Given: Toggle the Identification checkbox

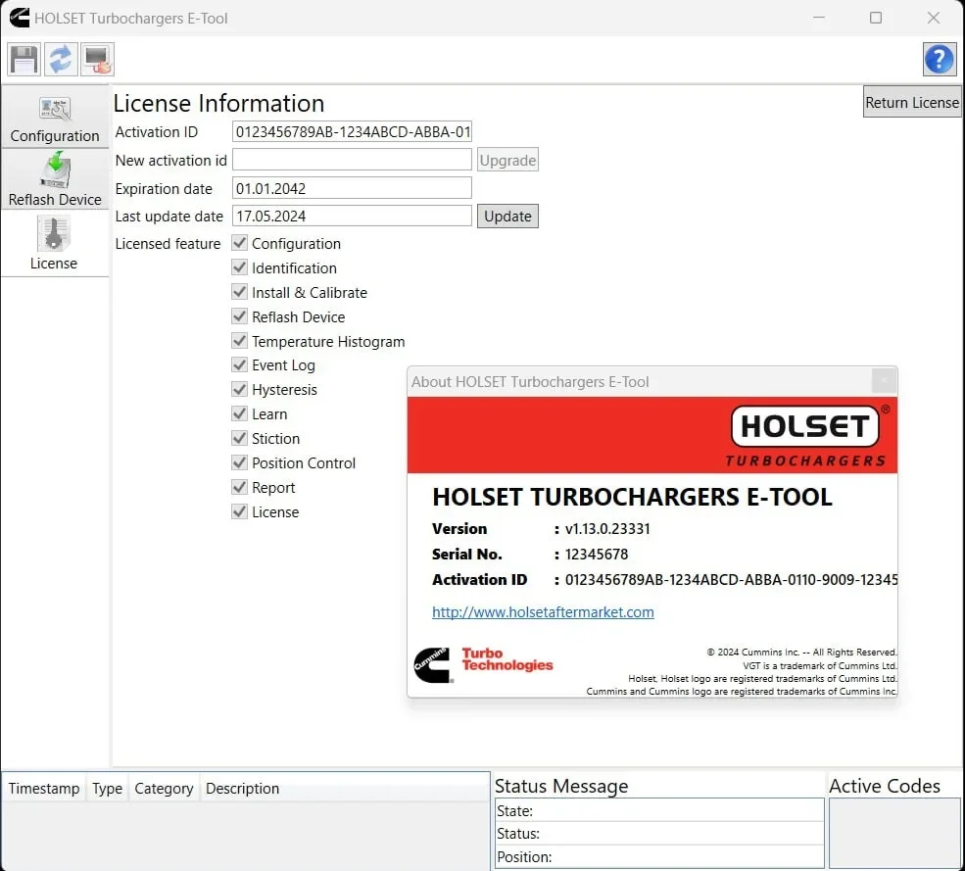Looking at the screenshot, I should click(239, 267).
